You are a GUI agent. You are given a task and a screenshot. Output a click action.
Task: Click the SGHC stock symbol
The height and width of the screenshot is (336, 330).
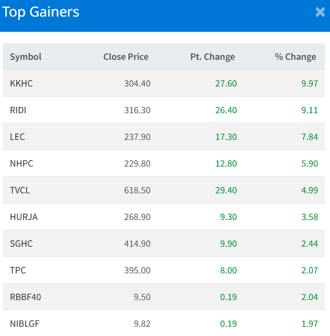21,243
